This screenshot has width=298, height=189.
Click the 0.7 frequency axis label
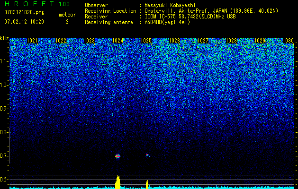(x=4, y=156)
